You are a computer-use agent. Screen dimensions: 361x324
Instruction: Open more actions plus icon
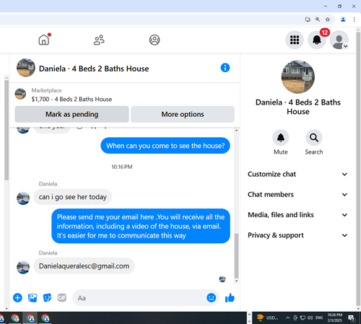(x=17, y=298)
